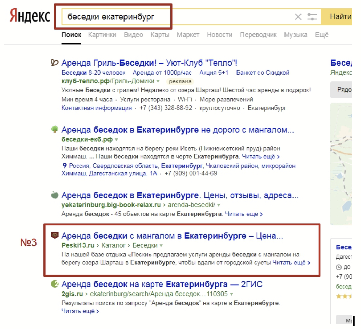
Task: Click the phone number +7 (343) 328-88-92
Action: pyautogui.click(x=166, y=108)
